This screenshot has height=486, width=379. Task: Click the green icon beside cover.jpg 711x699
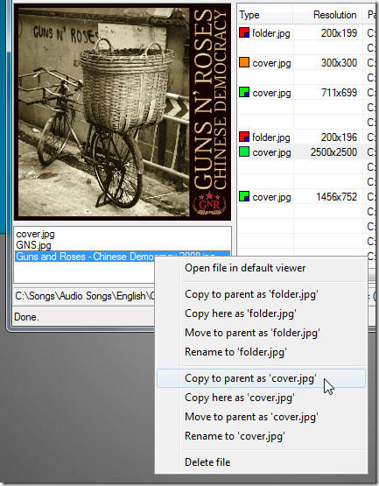[244, 92]
